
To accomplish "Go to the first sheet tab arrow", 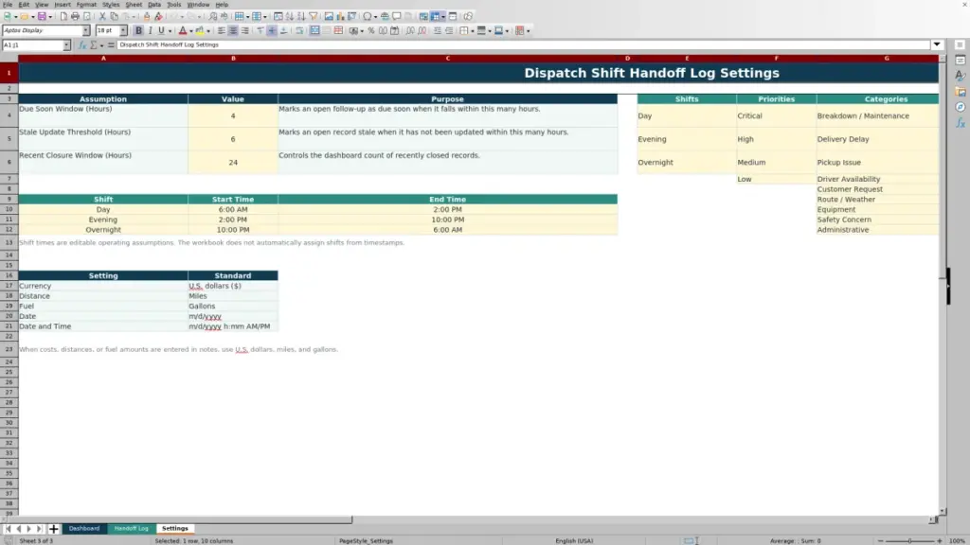I will (8, 529).
